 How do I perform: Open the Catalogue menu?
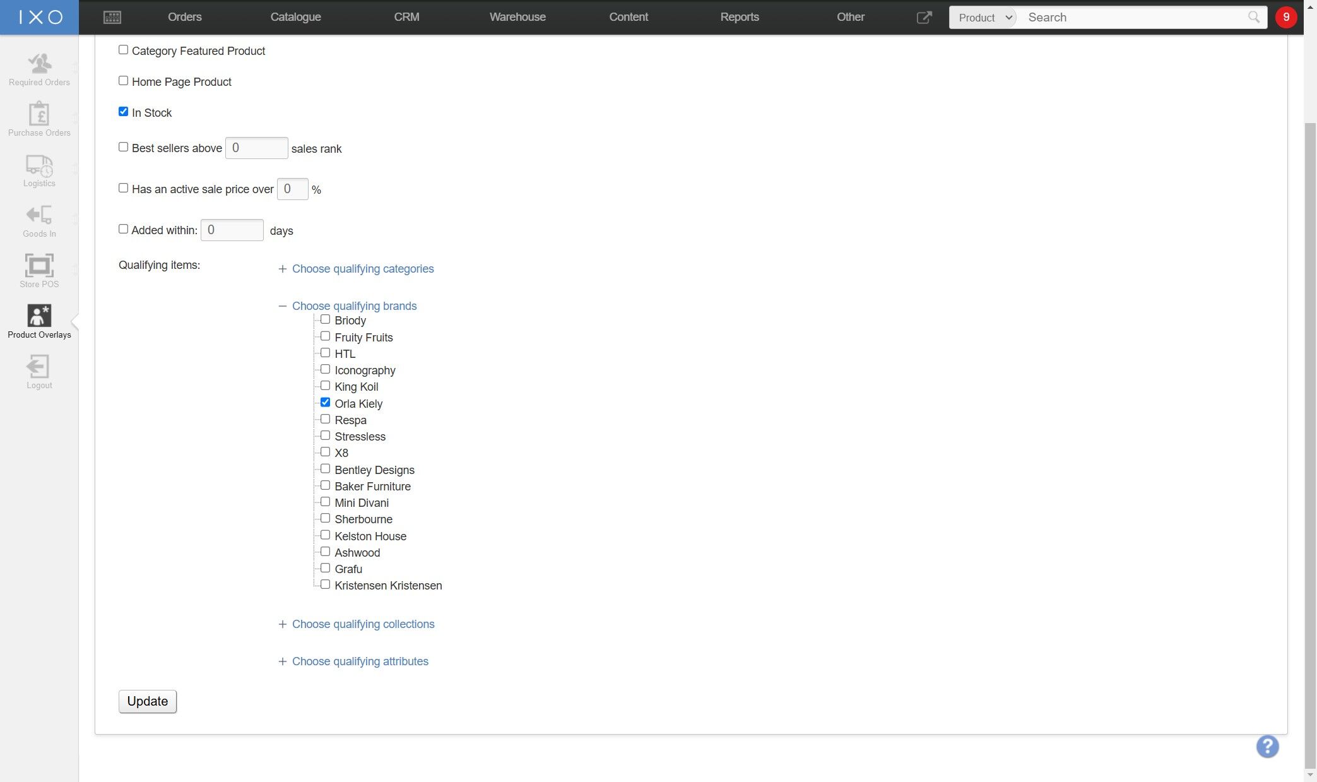[295, 17]
